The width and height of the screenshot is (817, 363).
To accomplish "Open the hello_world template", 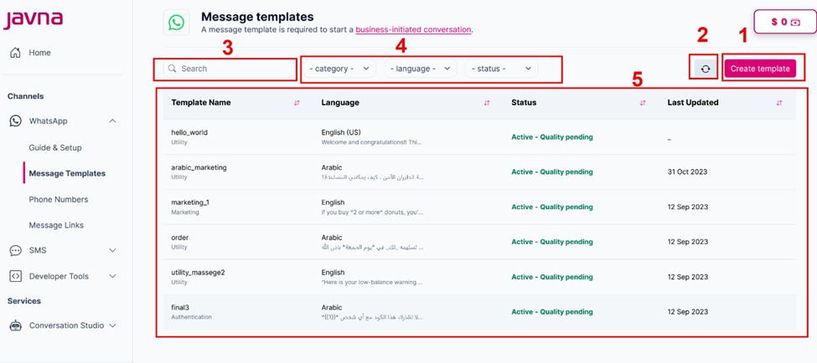I will pos(189,133).
